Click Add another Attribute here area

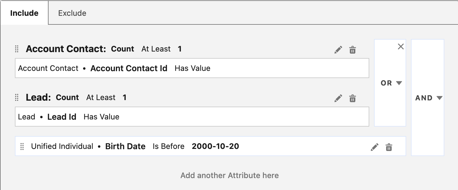229,175
